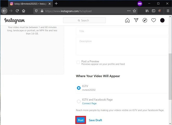
Task: Click the blue Post button
Action: point(81,120)
